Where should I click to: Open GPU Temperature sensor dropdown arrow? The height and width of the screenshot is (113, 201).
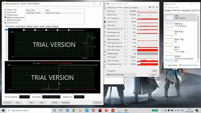[125, 18]
